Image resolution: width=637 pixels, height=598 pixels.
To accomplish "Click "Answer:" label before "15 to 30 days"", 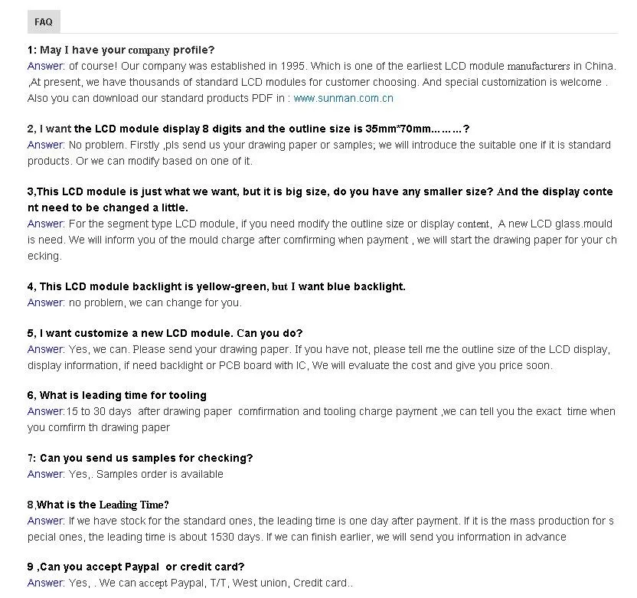I will 46,411.
